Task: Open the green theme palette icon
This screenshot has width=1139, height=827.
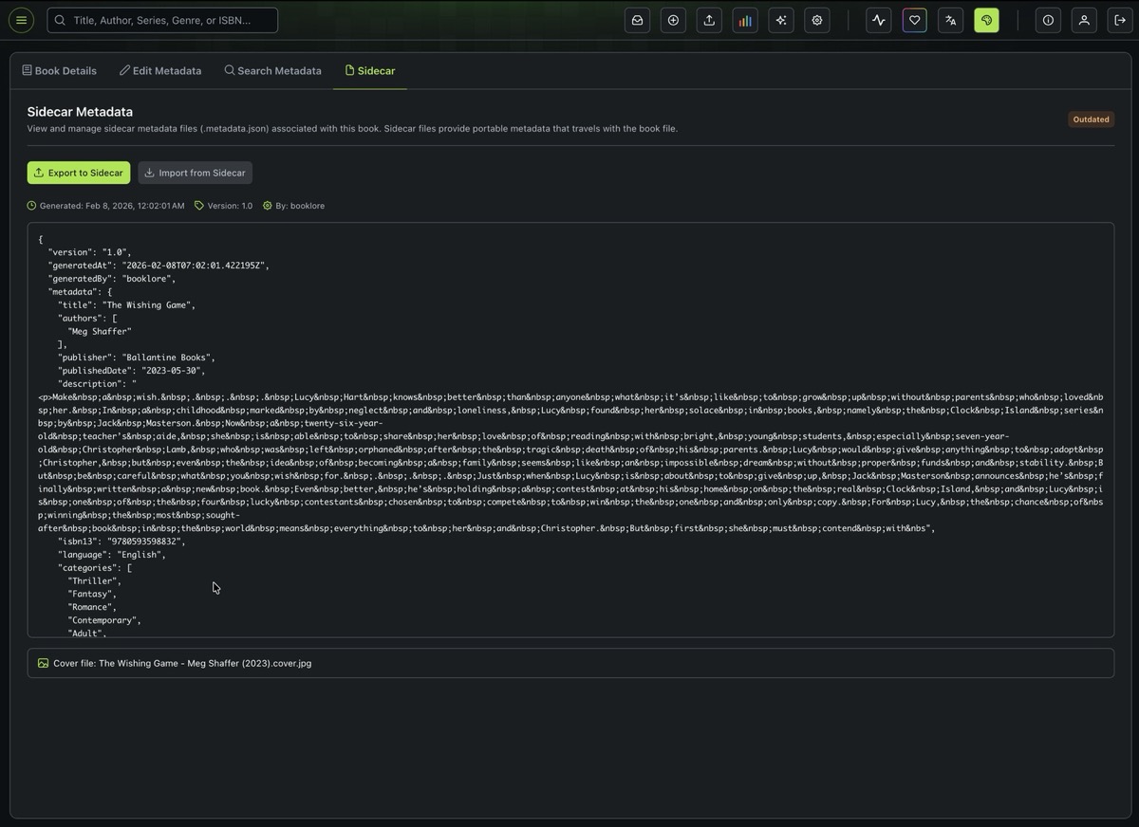Action: [x=986, y=20]
